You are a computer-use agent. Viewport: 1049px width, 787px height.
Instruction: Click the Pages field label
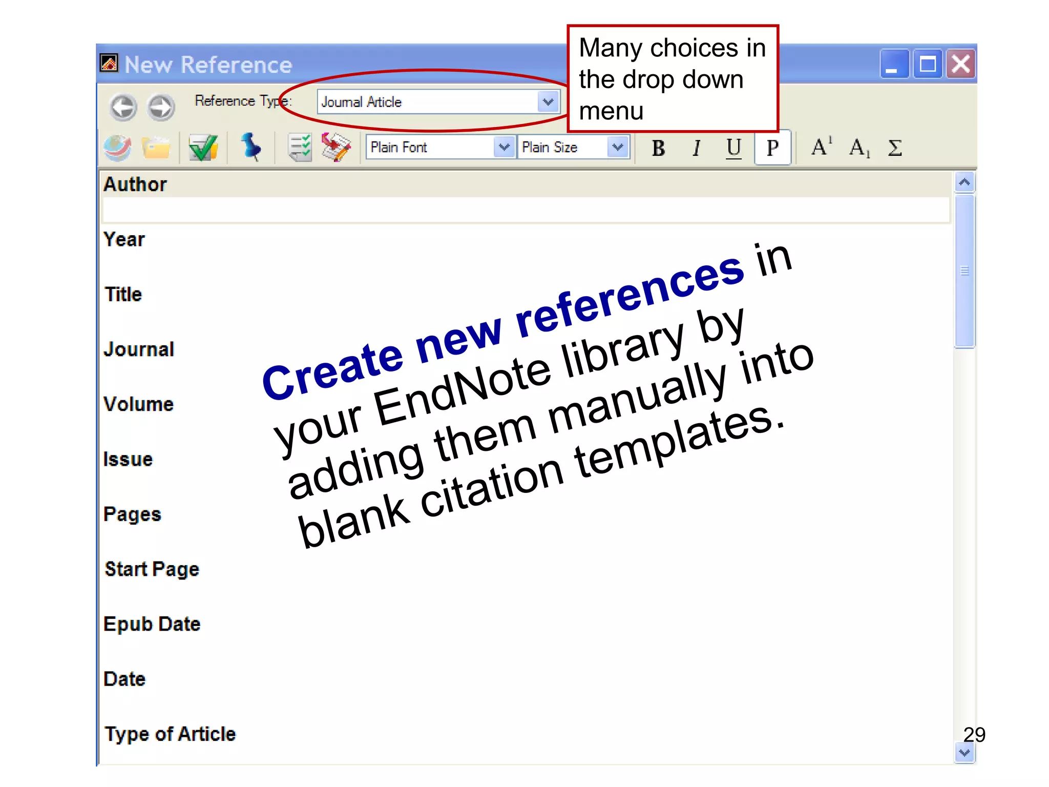click(x=132, y=514)
